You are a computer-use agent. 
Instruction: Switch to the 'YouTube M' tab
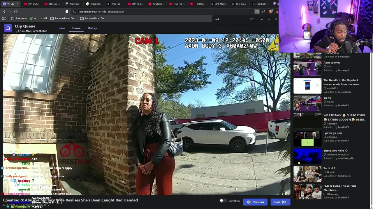156,4
